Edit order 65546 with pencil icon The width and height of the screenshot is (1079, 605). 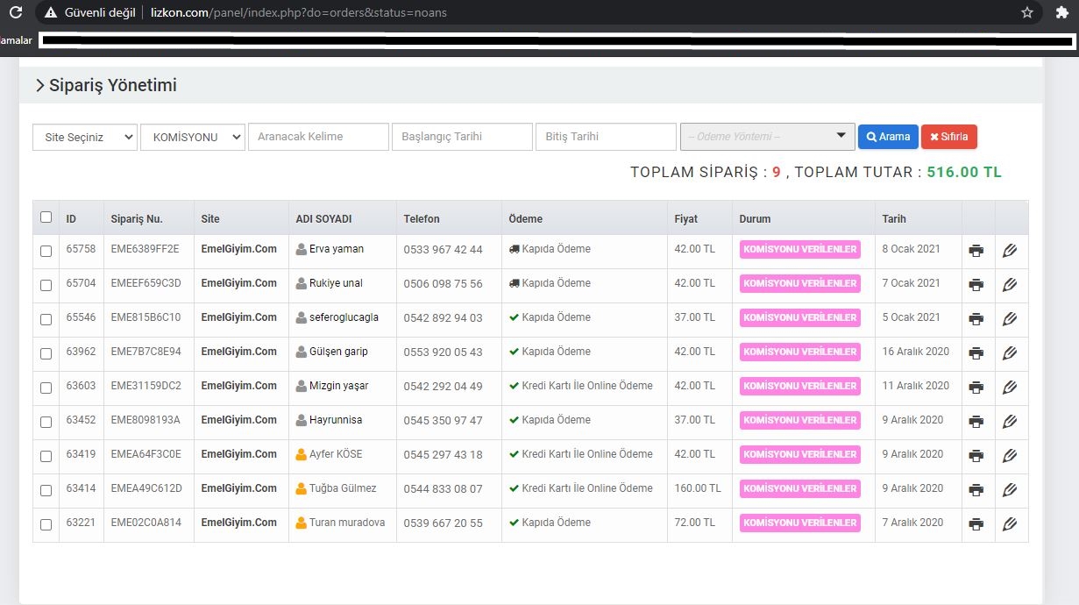1009,319
